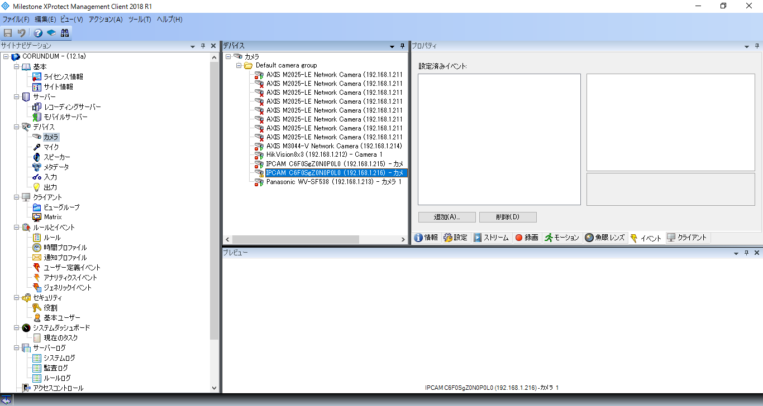Open ユーザー定義イベント item
Viewport: 763px width, 406px height.
coord(72,268)
